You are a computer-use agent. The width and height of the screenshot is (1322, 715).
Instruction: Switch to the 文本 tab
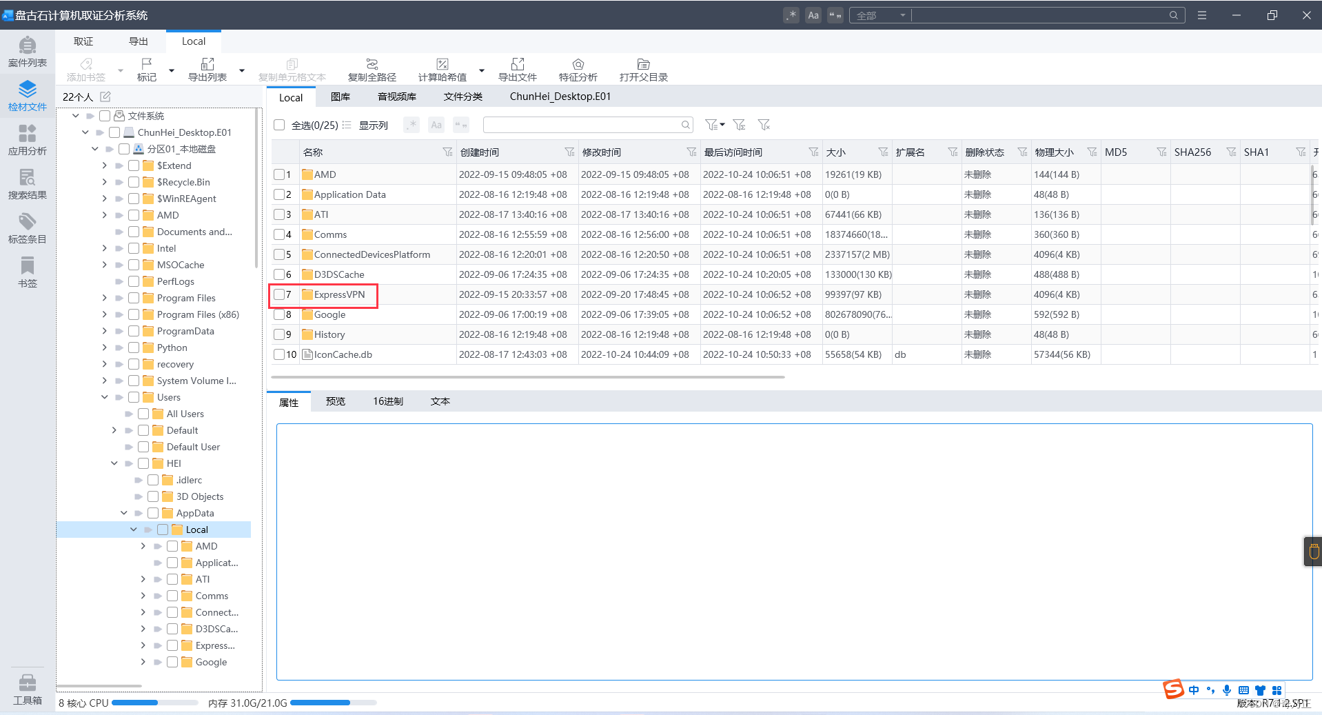[440, 401]
